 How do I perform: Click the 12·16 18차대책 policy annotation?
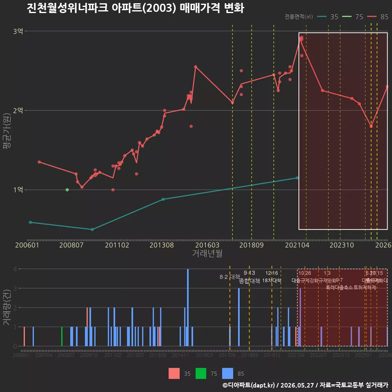[x=272, y=277]
